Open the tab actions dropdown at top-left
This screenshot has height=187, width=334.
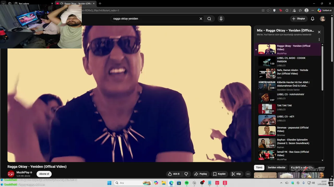pos(3,3)
